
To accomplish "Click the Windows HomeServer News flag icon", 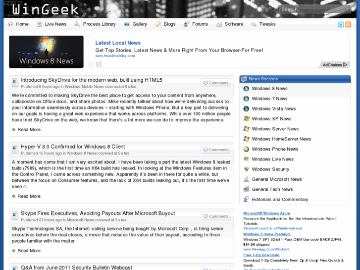I will pos(246,139).
